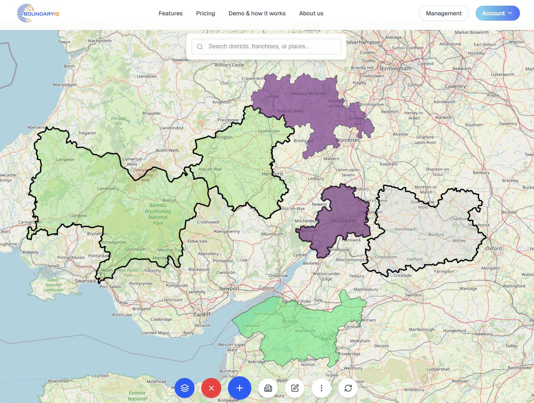Open the About us page
This screenshot has height=403, width=534.
311,13
